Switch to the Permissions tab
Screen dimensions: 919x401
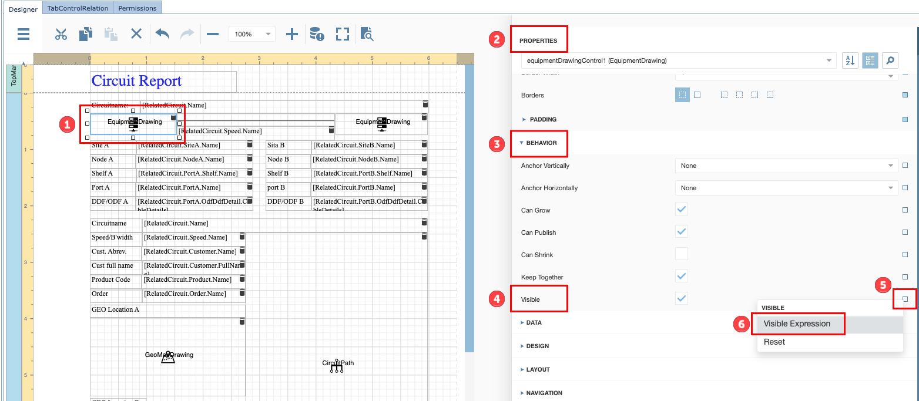(137, 8)
